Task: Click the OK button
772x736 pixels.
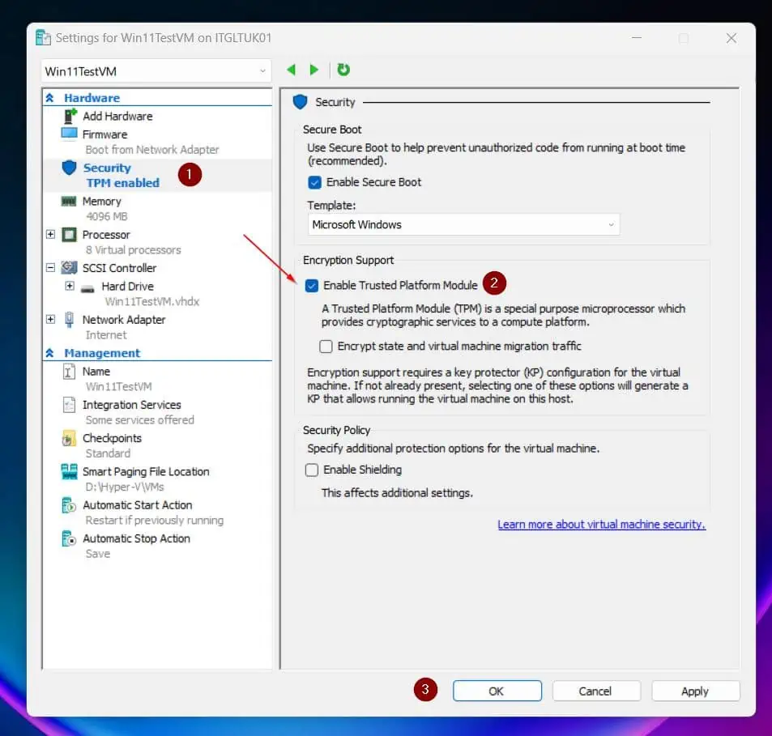Action: 497,691
